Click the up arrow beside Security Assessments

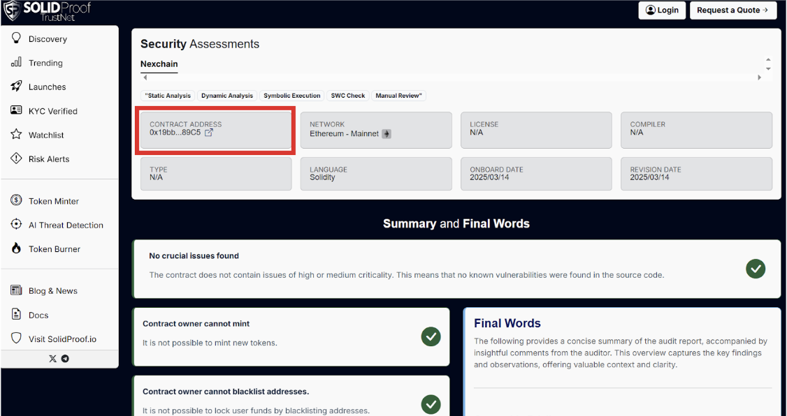[x=768, y=60]
